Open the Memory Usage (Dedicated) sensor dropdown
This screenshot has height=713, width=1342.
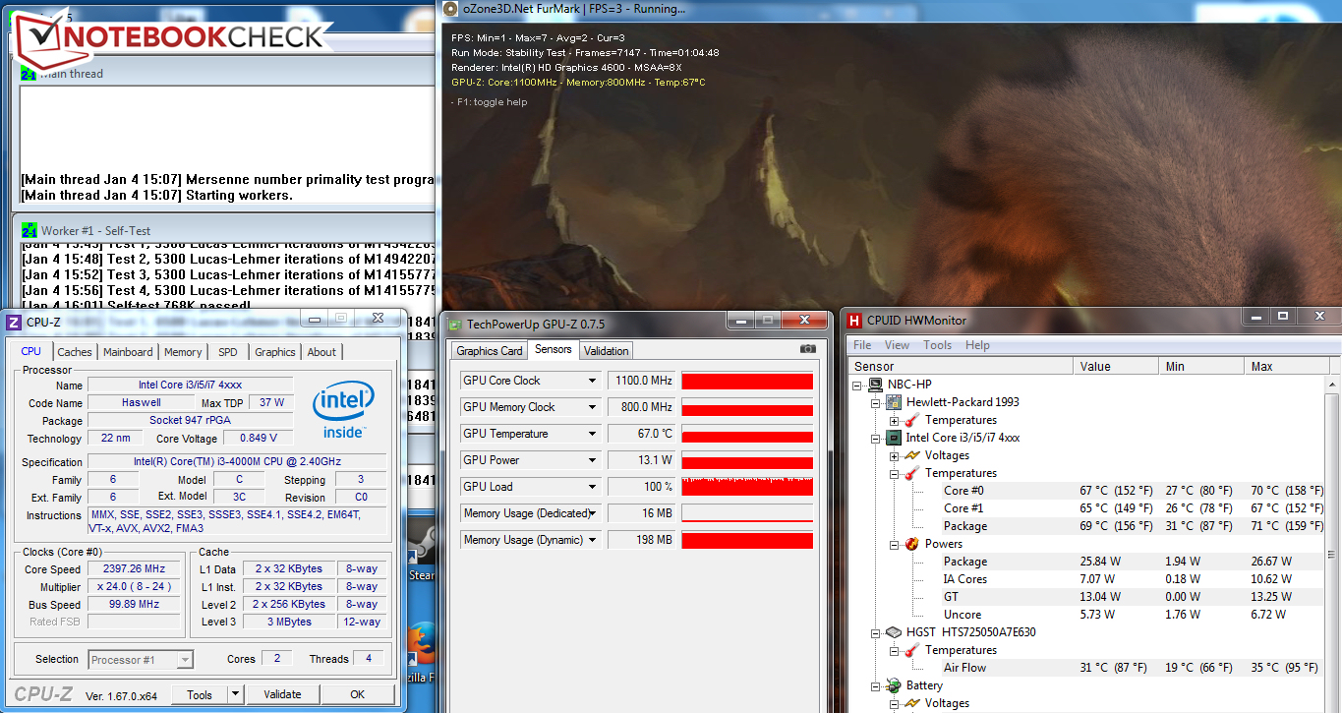[592, 513]
